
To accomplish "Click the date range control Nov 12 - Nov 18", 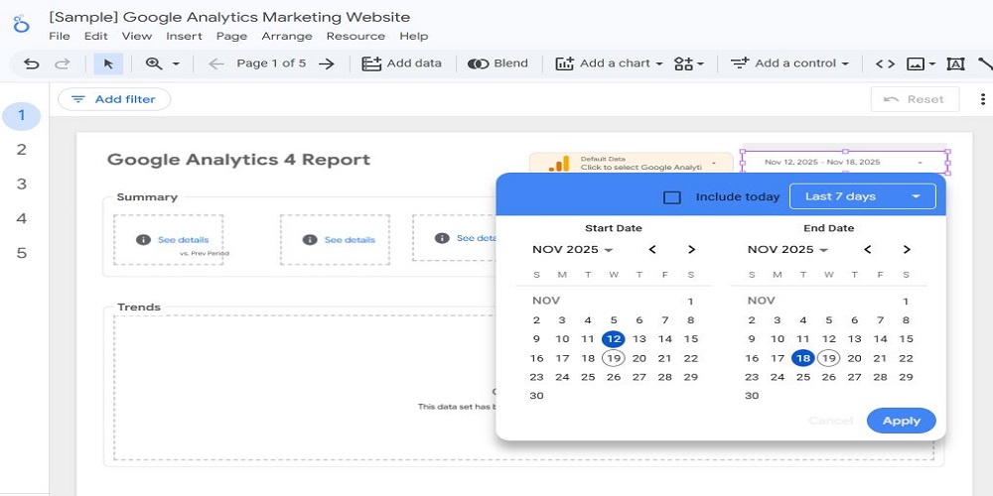I will [x=845, y=163].
